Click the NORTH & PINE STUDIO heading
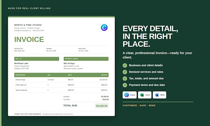This screenshot has width=210, height=126. tap(28, 25)
